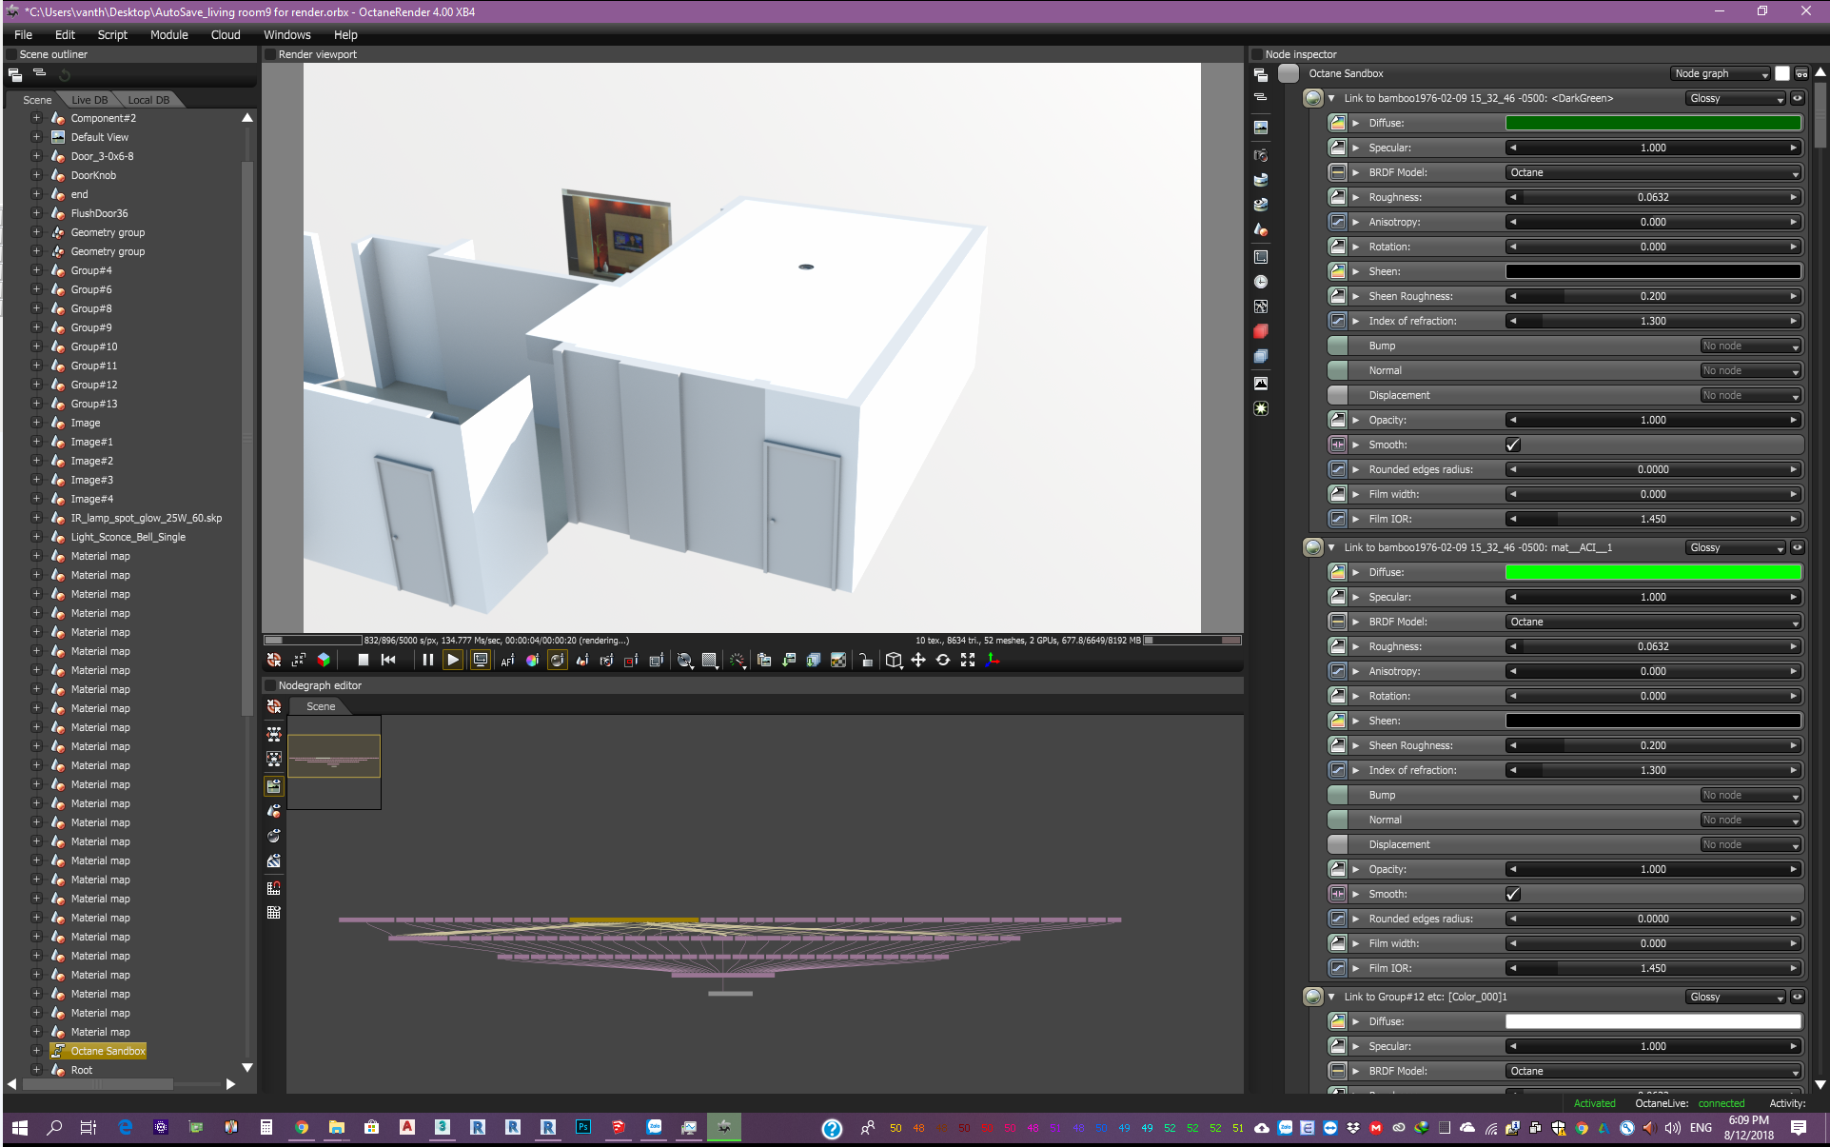Viewport: 1830px width, 1147px height.
Task: Select the auto focus picker (AF) icon
Action: (x=507, y=660)
